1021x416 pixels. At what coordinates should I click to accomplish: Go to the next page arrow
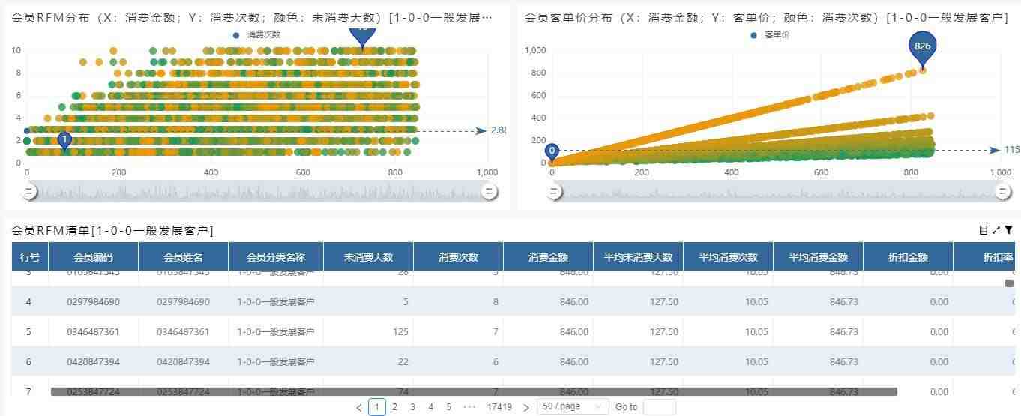526,407
